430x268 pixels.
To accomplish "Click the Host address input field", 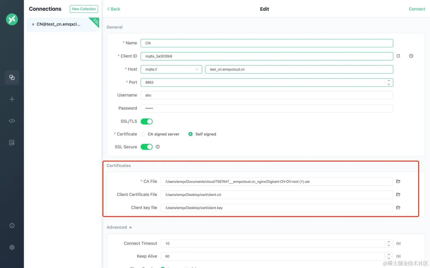I will click(x=299, y=69).
